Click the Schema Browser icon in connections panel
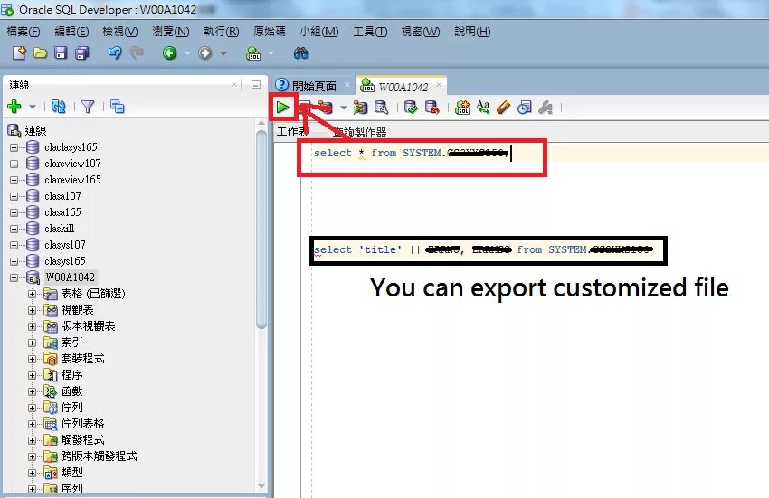This screenshot has width=769, height=498. (x=118, y=106)
